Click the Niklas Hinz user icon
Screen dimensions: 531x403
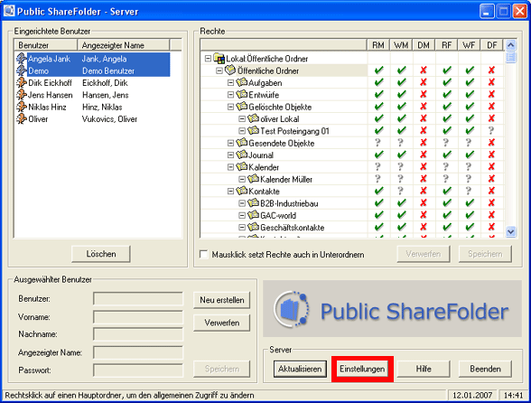22,107
